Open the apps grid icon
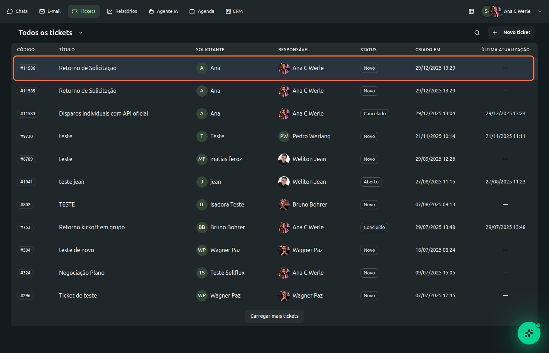The image size is (549, 353). (471, 11)
